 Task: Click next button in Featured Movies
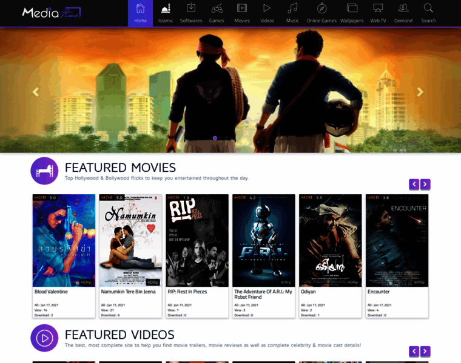click(425, 184)
